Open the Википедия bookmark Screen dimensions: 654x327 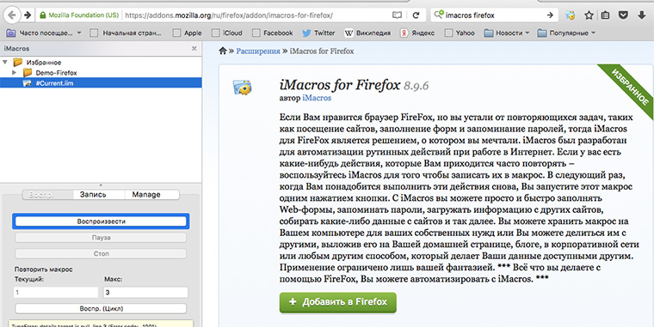[367, 33]
